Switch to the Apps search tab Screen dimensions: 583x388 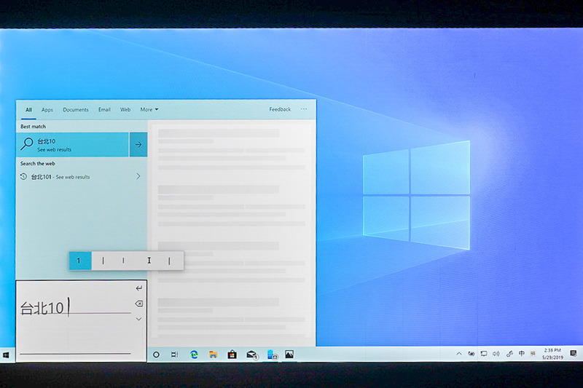click(x=47, y=110)
